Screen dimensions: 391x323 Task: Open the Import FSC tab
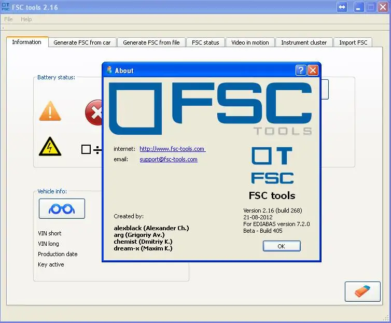pos(353,43)
